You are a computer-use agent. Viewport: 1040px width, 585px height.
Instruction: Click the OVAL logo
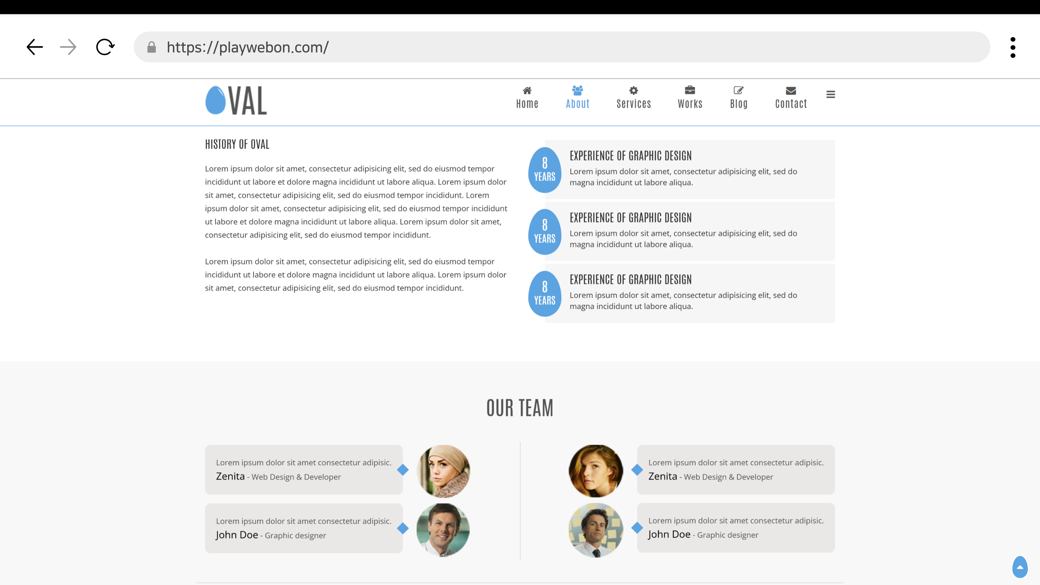[x=236, y=101]
